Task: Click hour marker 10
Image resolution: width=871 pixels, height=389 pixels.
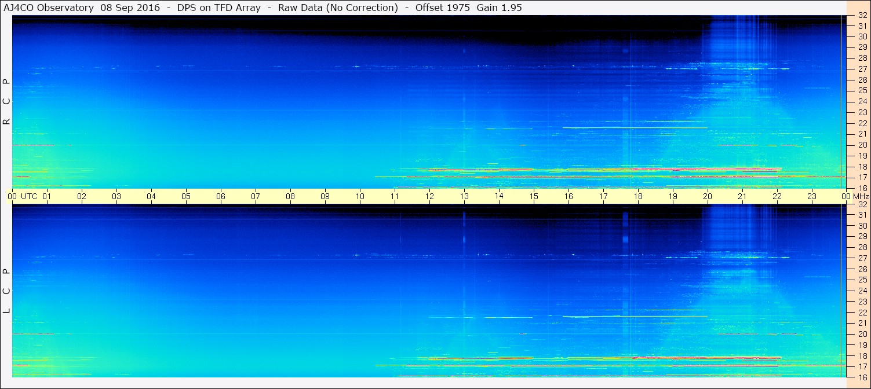Action: (360, 196)
